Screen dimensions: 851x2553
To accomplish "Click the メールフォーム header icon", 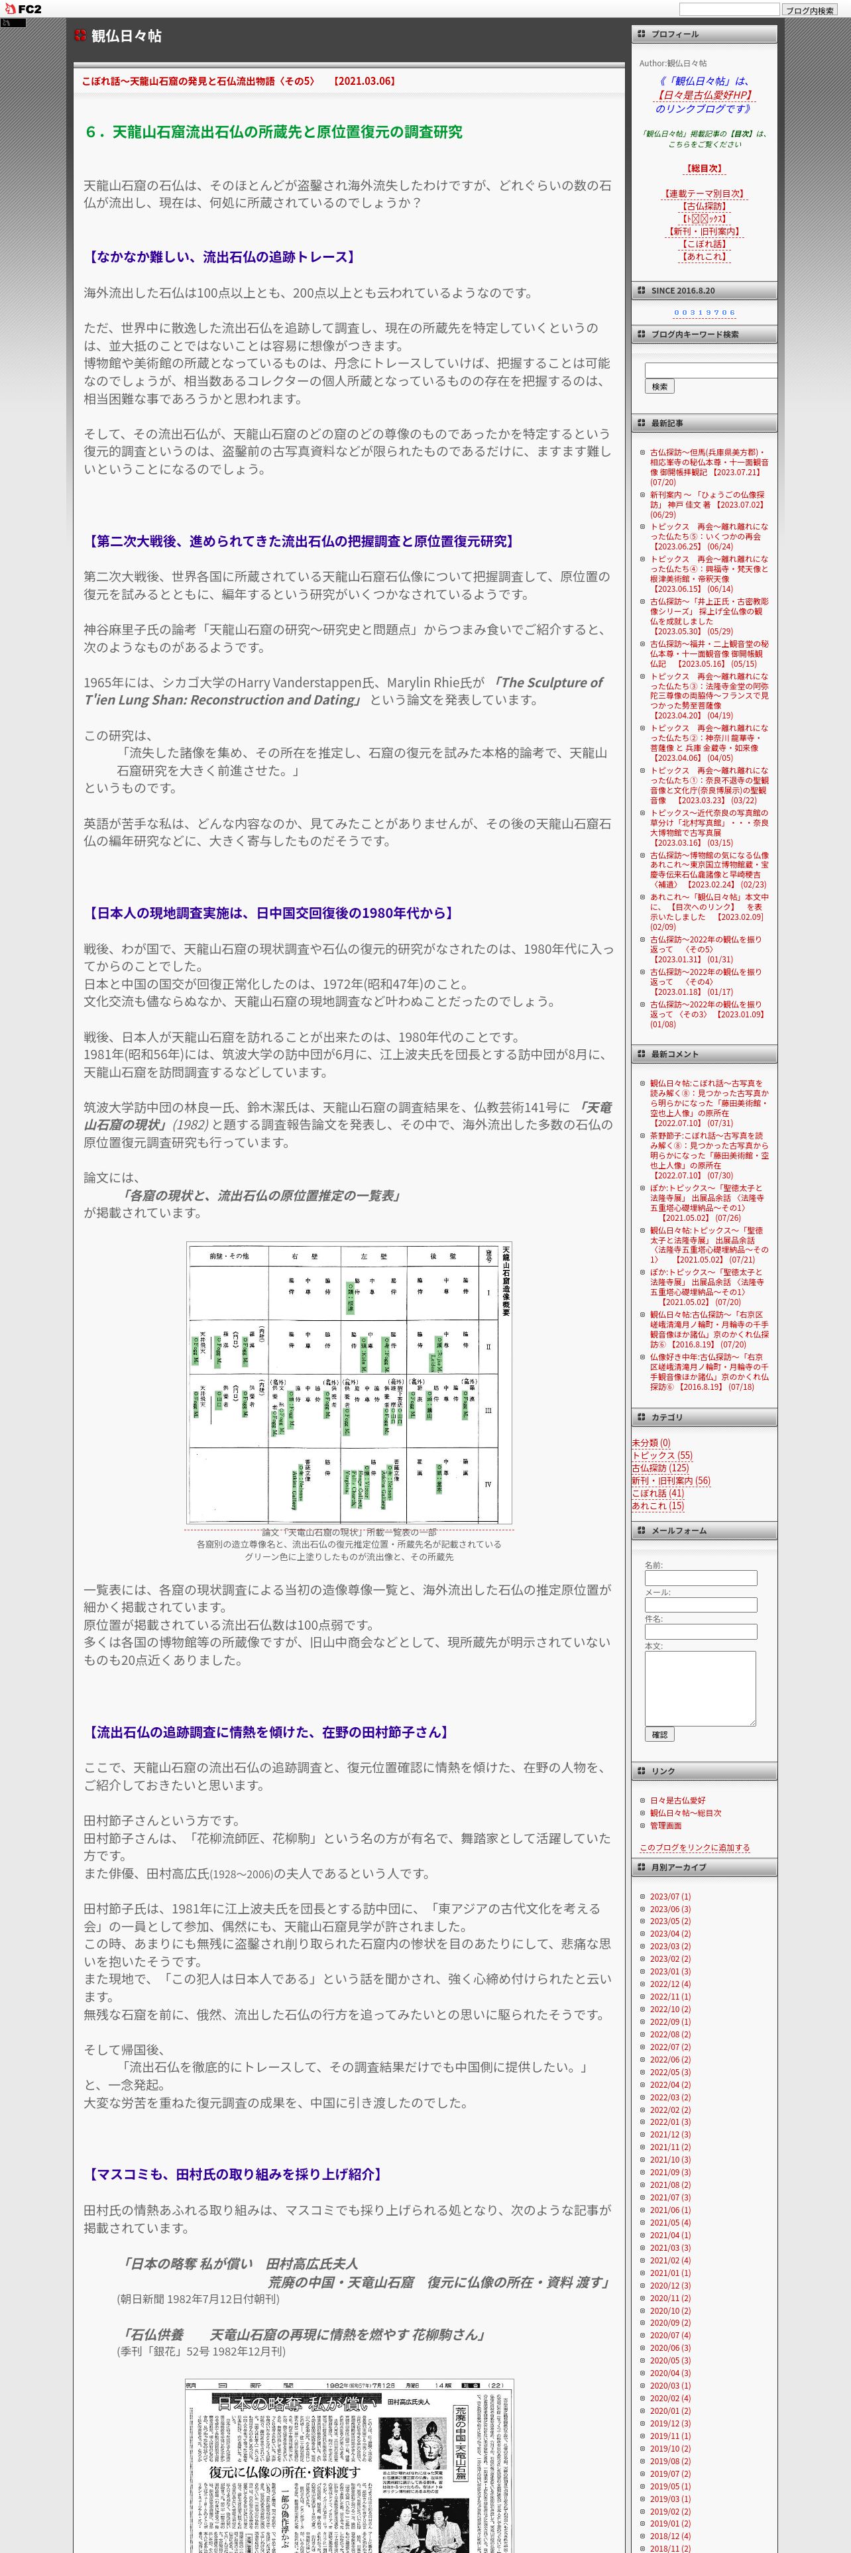I will tap(641, 1530).
